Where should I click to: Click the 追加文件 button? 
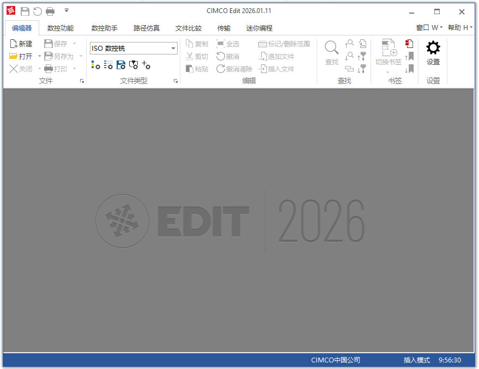(x=277, y=57)
